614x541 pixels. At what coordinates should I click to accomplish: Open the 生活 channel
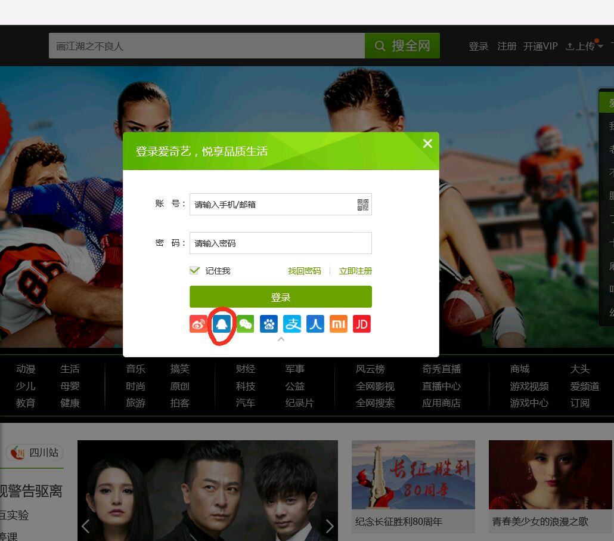tap(70, 369)
